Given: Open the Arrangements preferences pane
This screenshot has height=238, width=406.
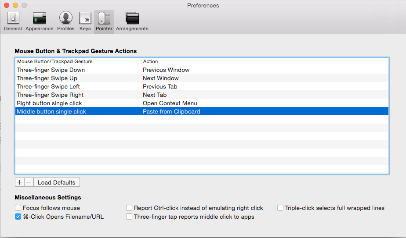Looking at the screenshot, I should coord(132,21).
